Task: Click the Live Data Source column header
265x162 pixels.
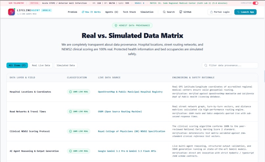Action: coord(109,77)
